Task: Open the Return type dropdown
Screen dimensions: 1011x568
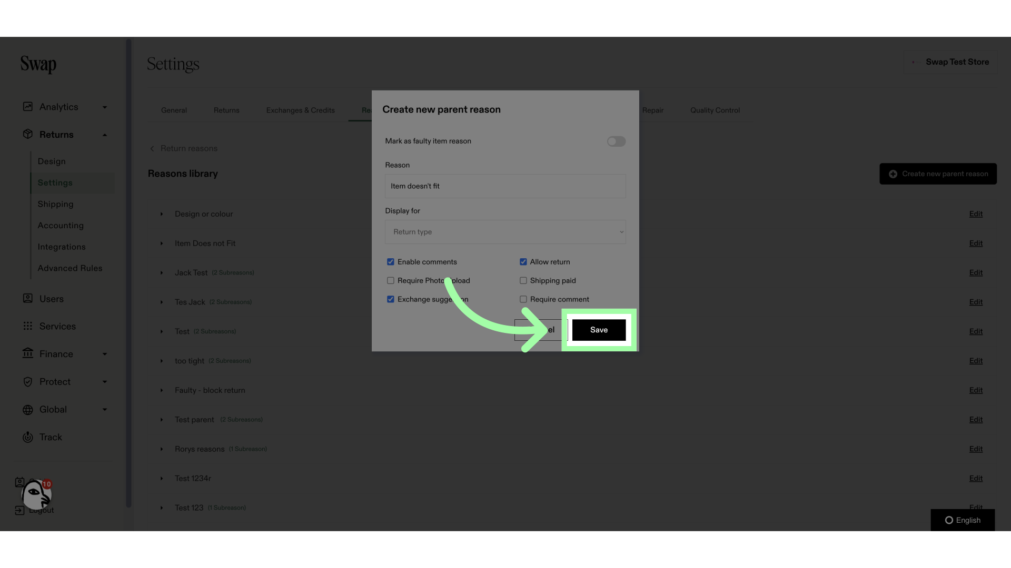Action: point(506,232)
